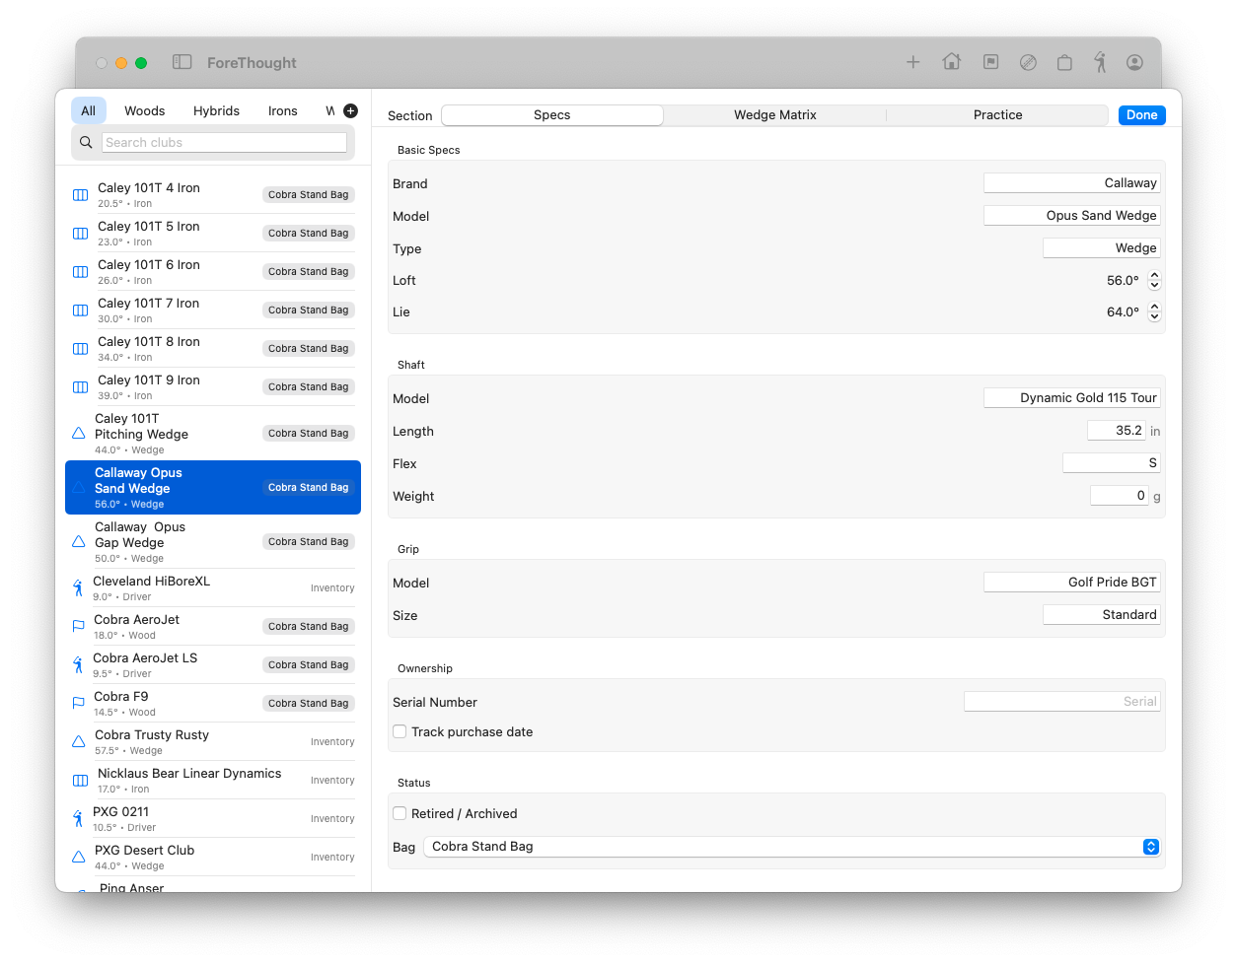Open the ball icon in the toolbar
This screenshot has width=1237, height=965.
1028,62
